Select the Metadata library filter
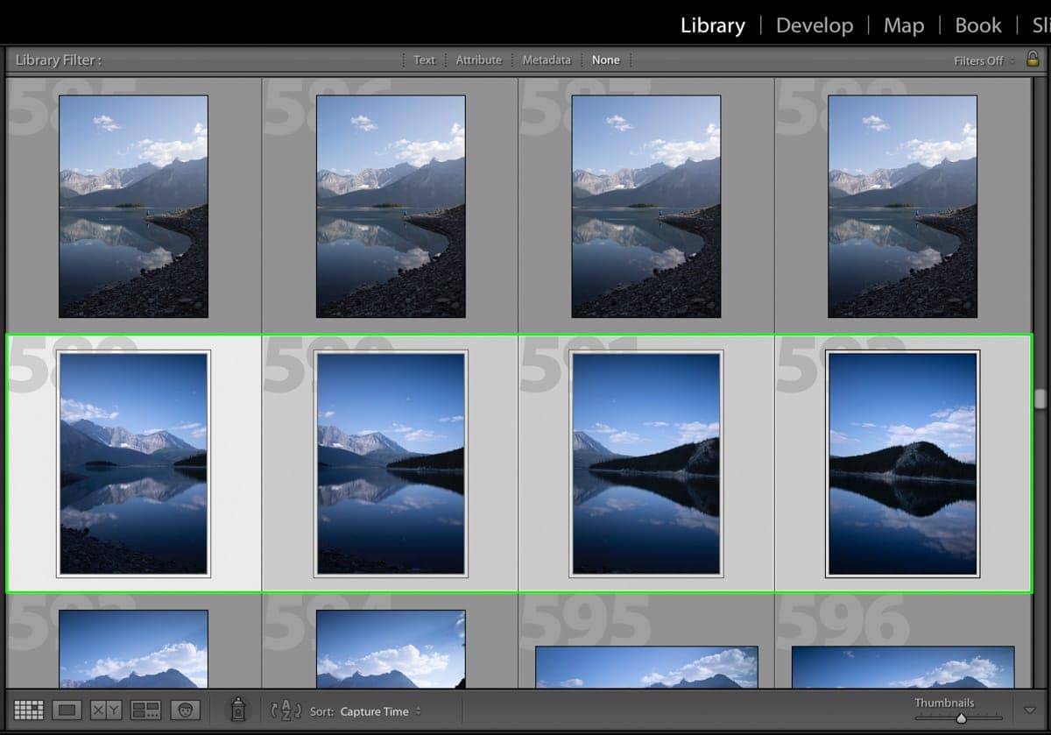The image size is (1051, 735). pyautogui.click(x=547, y=60)
